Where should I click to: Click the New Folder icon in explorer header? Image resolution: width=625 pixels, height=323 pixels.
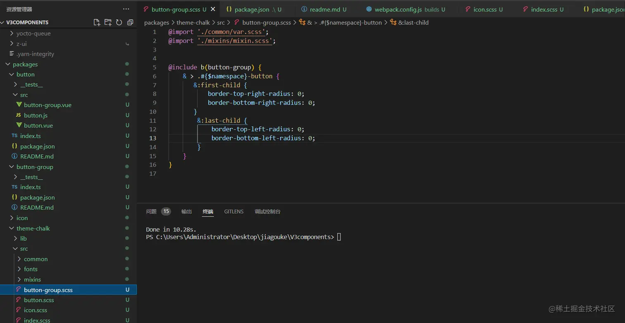[x=108, y=22]
